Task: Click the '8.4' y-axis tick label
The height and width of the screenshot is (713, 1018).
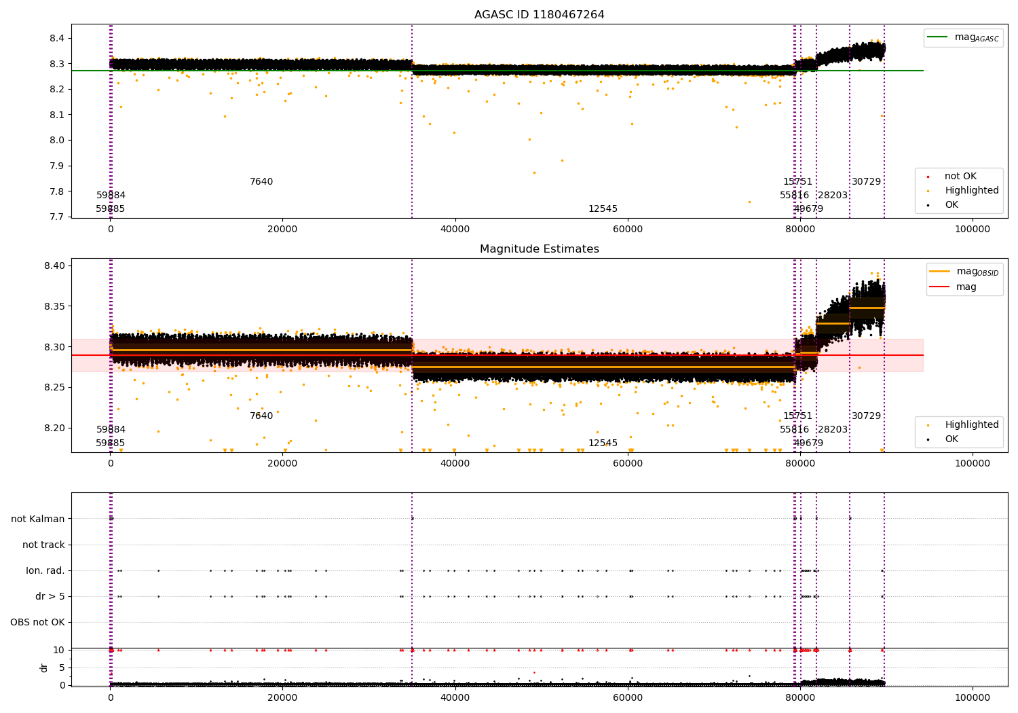Action: pyautogui.click(x=57, y=38)
